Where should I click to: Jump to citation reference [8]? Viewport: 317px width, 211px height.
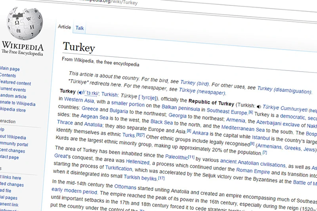(189, 131)
